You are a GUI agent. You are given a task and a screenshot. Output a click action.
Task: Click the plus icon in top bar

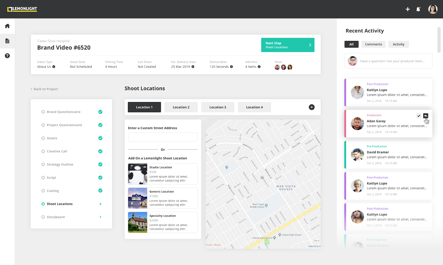408,9
